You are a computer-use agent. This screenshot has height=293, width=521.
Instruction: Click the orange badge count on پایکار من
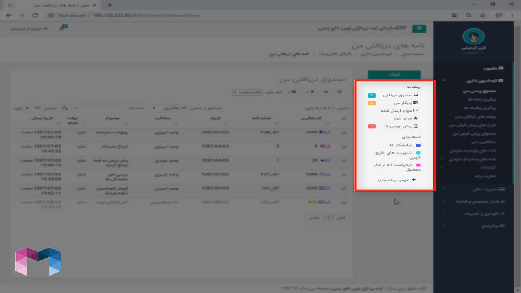pos(372,103)
